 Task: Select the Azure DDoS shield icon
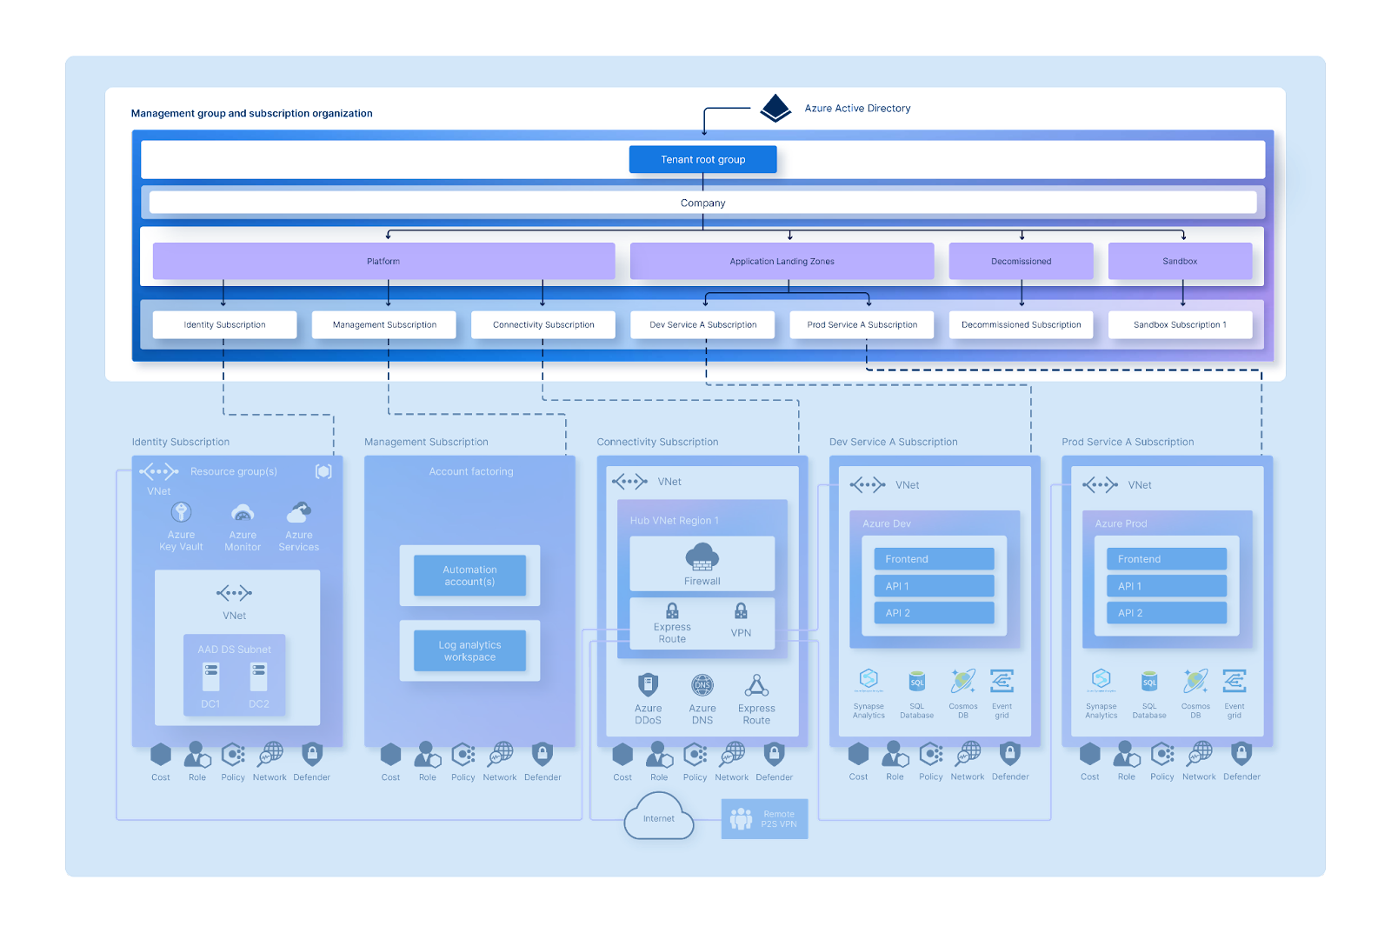coord(648,685)
